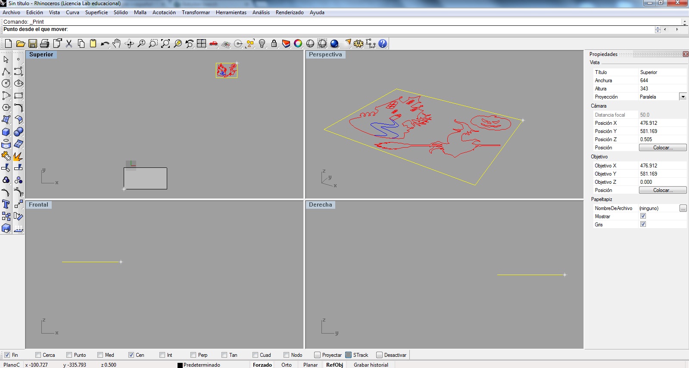
Task: Open options with the gear icon
Action: [359, 43]
